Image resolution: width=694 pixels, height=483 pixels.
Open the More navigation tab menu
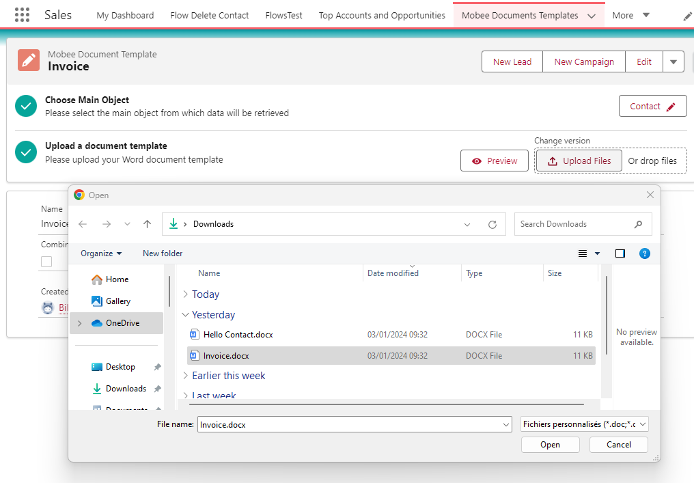[630, 16]
